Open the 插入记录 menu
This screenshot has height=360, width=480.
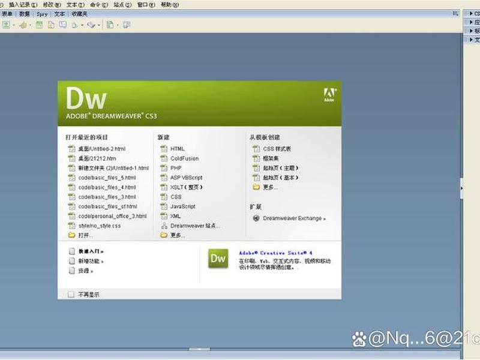point(23,5)
